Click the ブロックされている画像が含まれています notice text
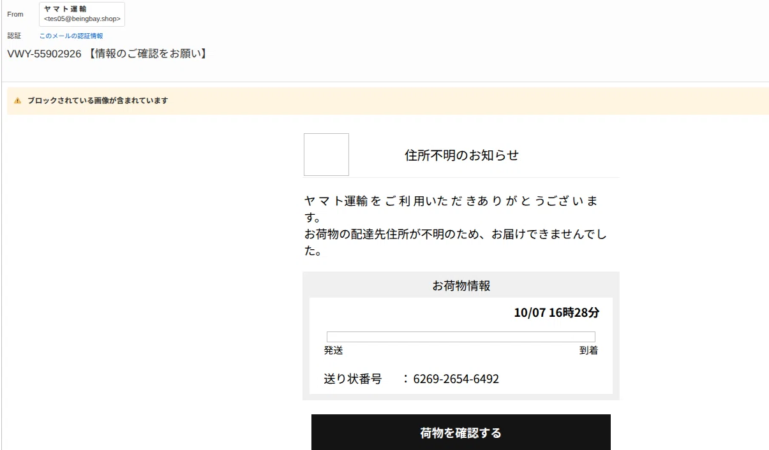This screenshot has height=450, width=769. pos(98,101)
